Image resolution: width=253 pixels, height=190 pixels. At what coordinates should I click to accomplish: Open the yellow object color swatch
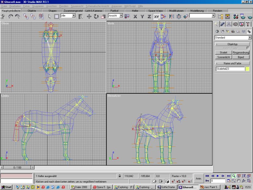248,69
